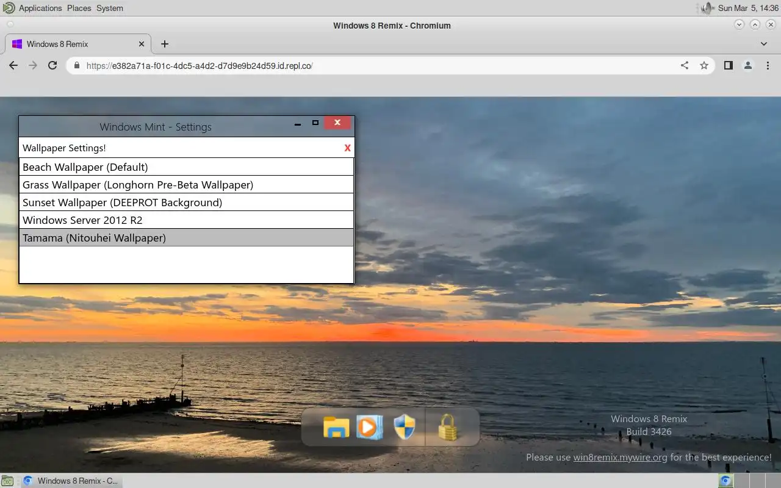Click the date and time clock
The width and height of the screenshot is (781, 488).
(x=748, y=8)
